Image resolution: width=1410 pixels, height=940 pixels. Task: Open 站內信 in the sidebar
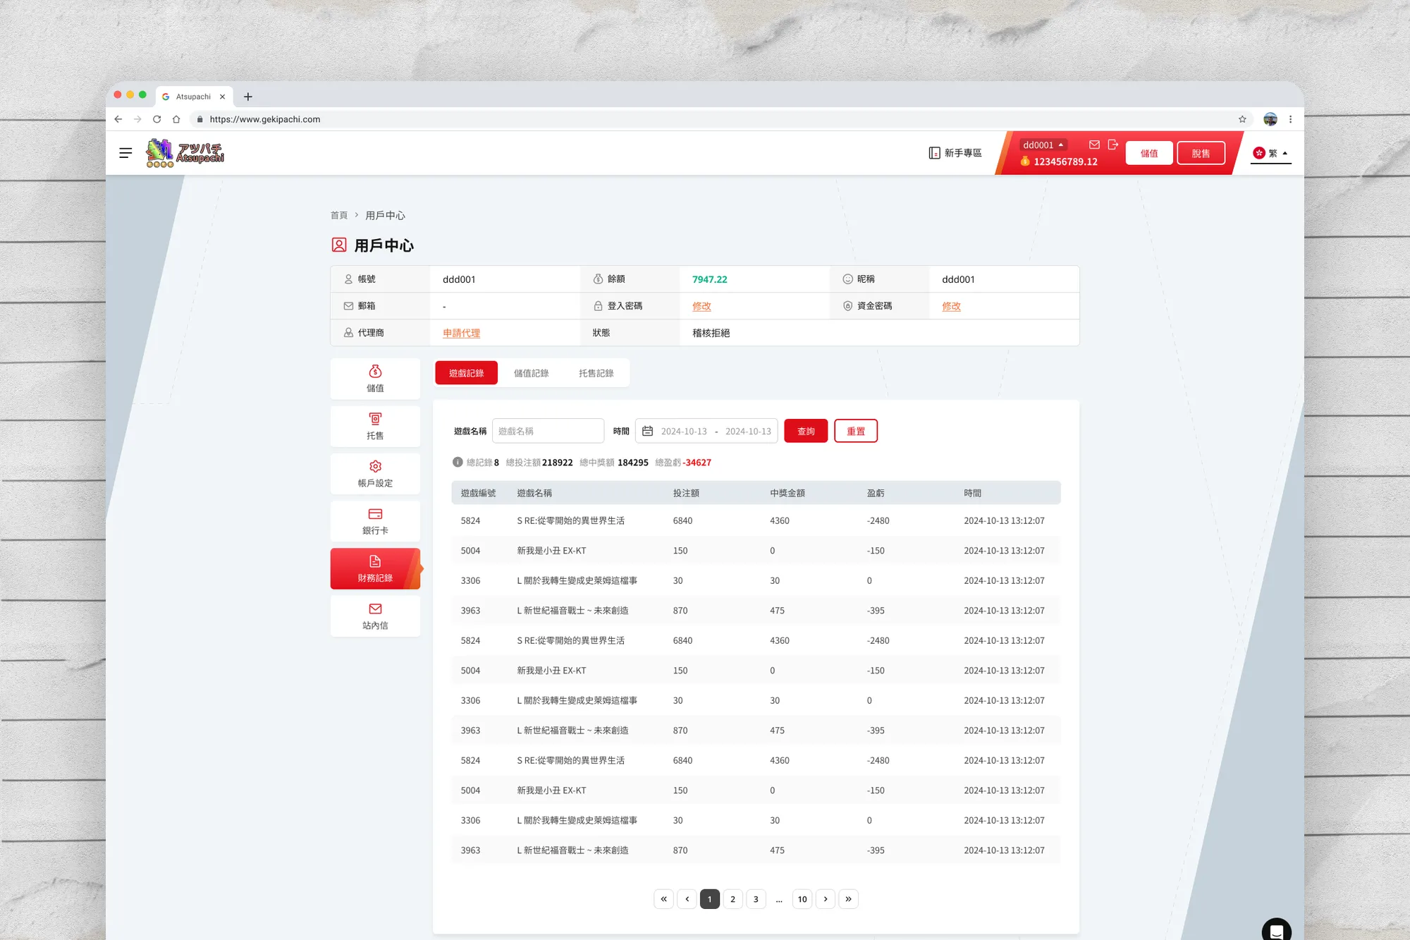375,616
